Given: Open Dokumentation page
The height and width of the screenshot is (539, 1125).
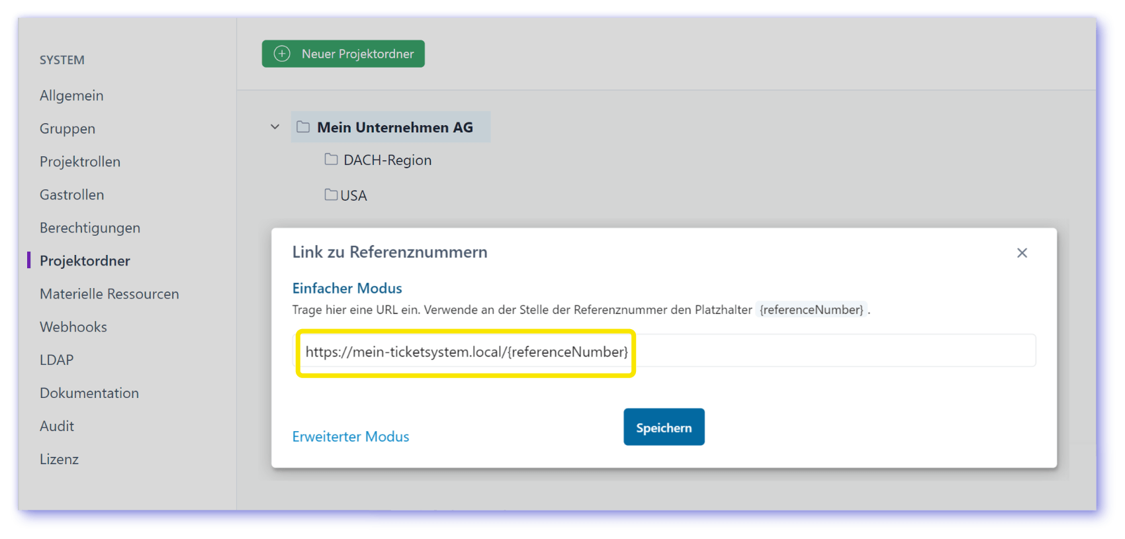Looking at the screenshot, I should coord(89,393).
